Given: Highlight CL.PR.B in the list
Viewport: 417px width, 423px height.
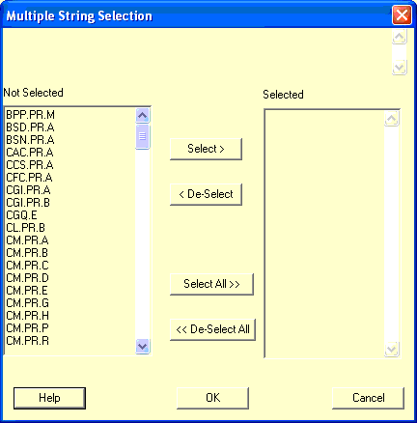Looking at the screenshot, I should click(26, 228).
